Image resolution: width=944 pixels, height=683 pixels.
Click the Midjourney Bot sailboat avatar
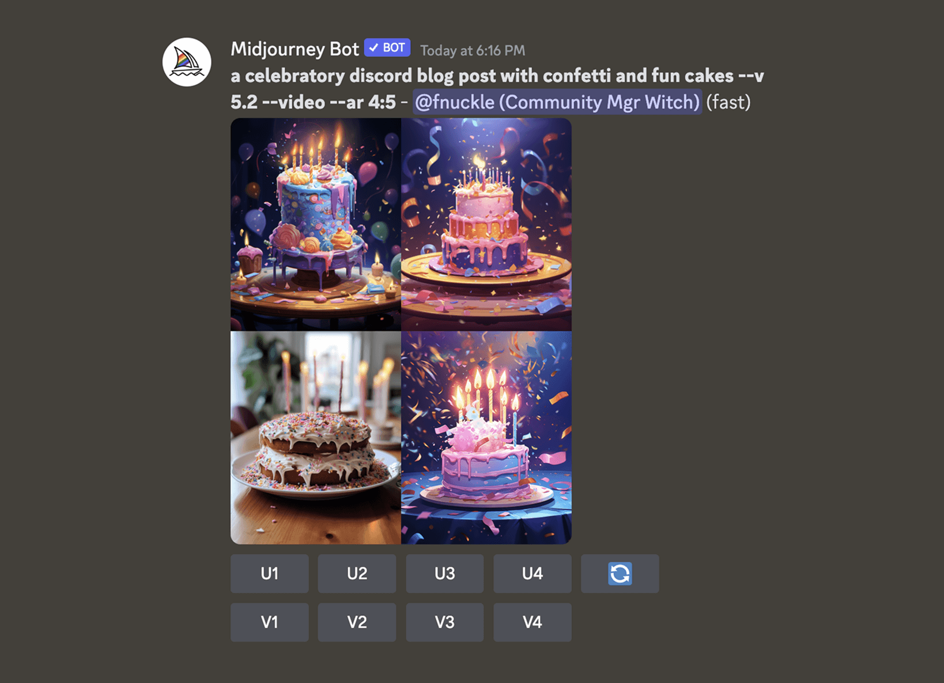pyautogui.click(x=187, y=62)
